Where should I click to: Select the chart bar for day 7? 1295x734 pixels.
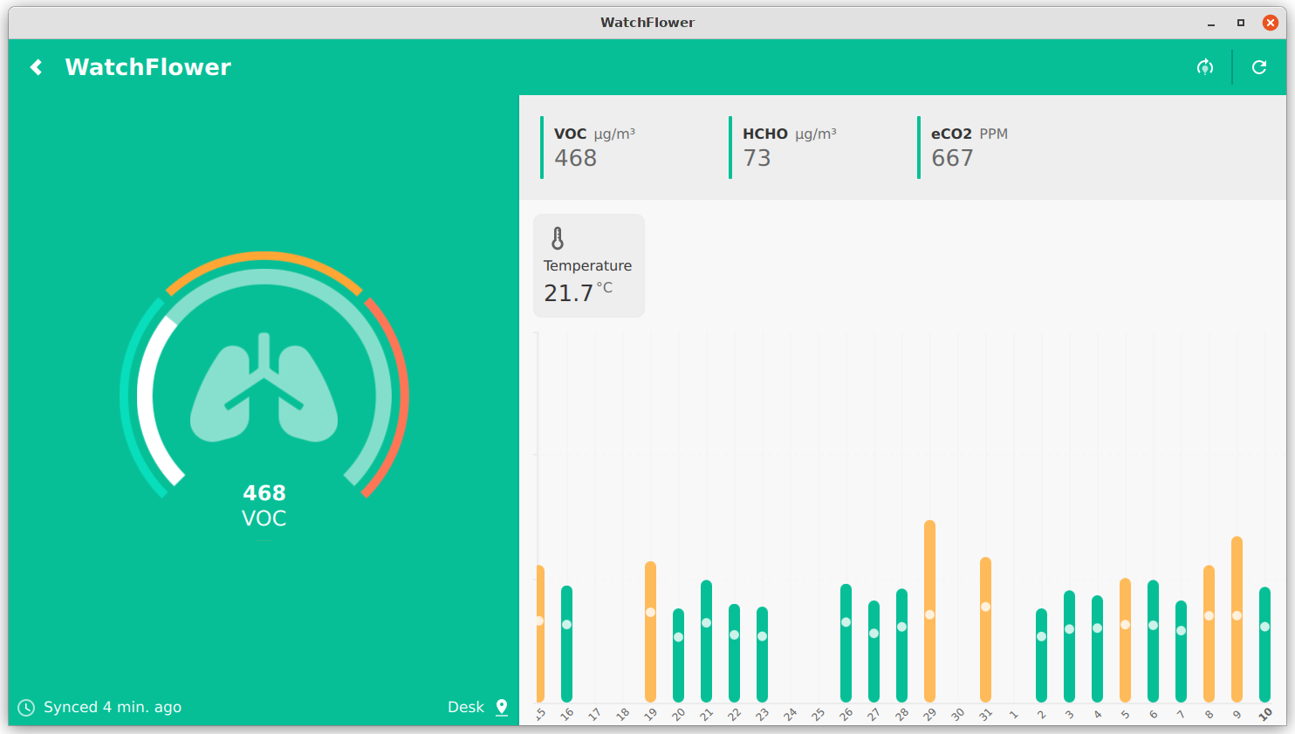pyautogui.click(x=1181, y=652)
